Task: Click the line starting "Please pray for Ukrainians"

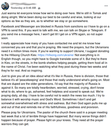Action: [54, 112]
